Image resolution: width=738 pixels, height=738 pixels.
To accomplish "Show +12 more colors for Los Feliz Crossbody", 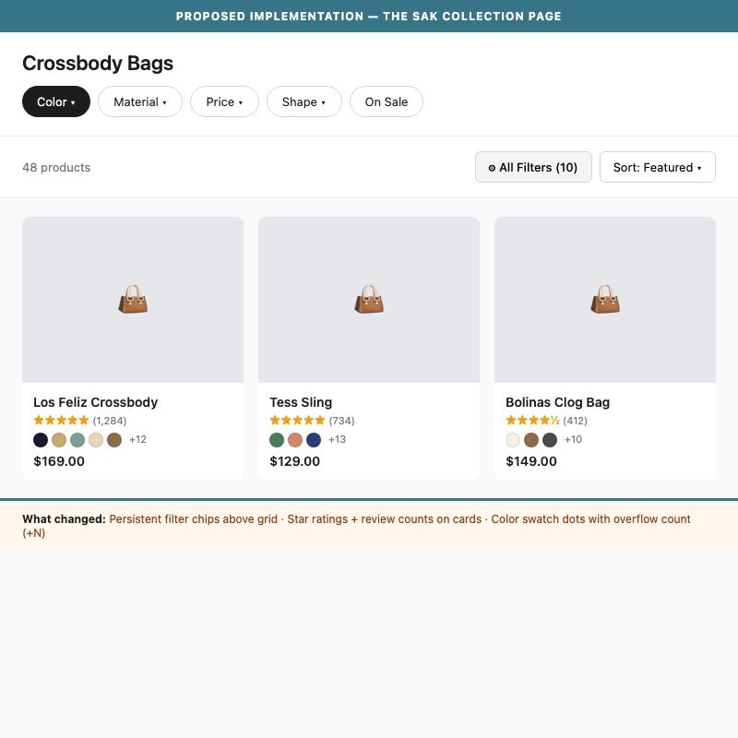I will (137, 440).
